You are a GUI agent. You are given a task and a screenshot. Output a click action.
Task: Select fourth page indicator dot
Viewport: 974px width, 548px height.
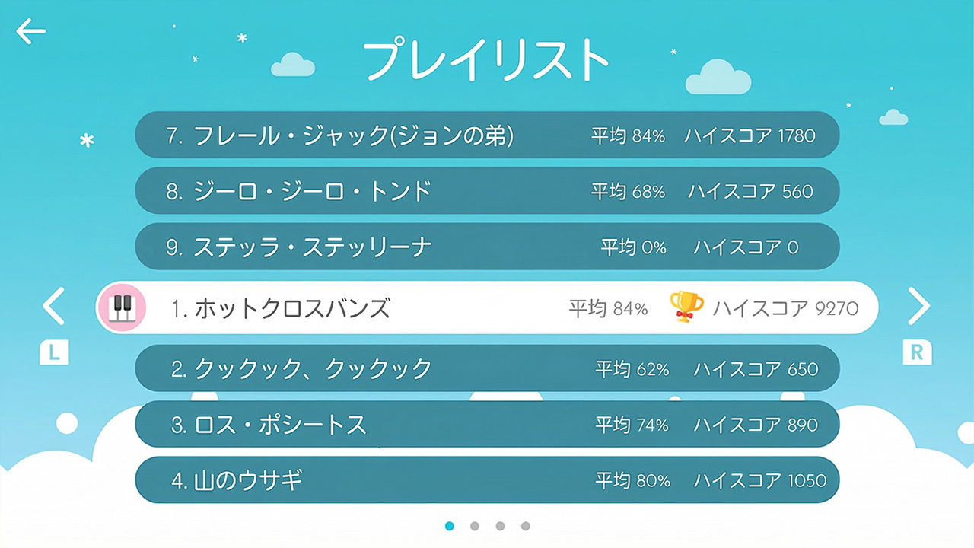(x=526, y=526)
